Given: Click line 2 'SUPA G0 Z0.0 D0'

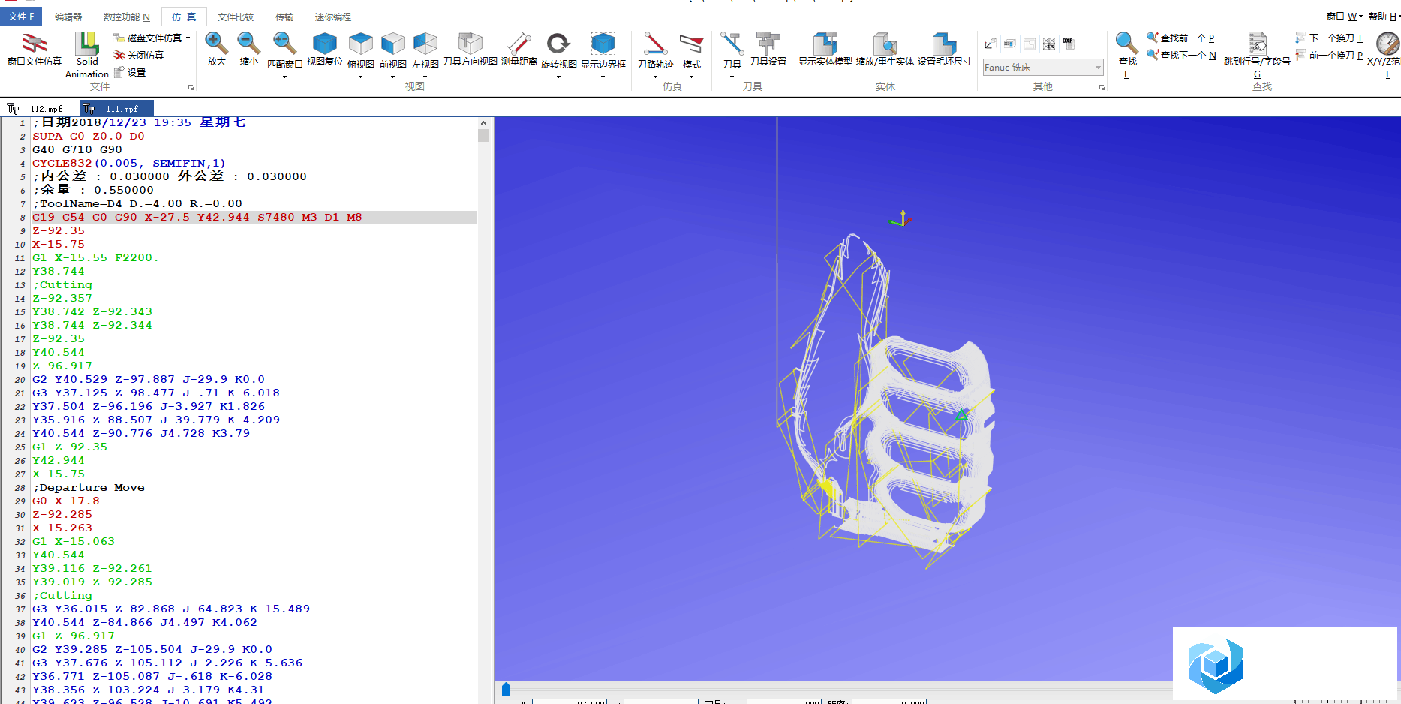Looking at the screenshot, I should pos(88,136).
